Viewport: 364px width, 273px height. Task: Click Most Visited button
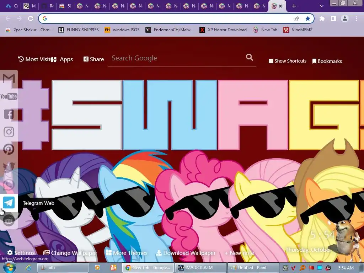[34, 59]
